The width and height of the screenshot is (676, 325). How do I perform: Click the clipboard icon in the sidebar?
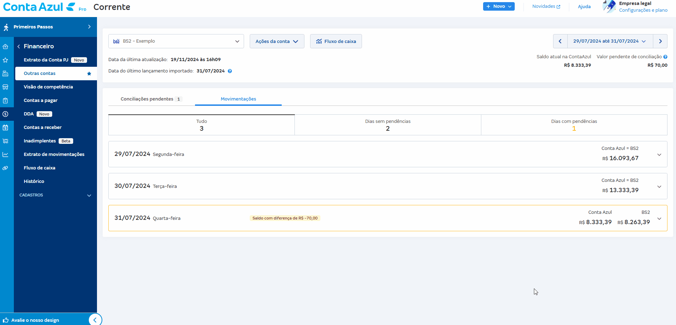pos(5,101)
